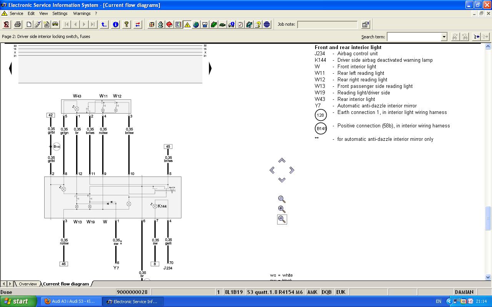The width and height of the screenshot is (492, 307).
Task: Click the green figure icon in toolbar
Action: click(161, 25)
